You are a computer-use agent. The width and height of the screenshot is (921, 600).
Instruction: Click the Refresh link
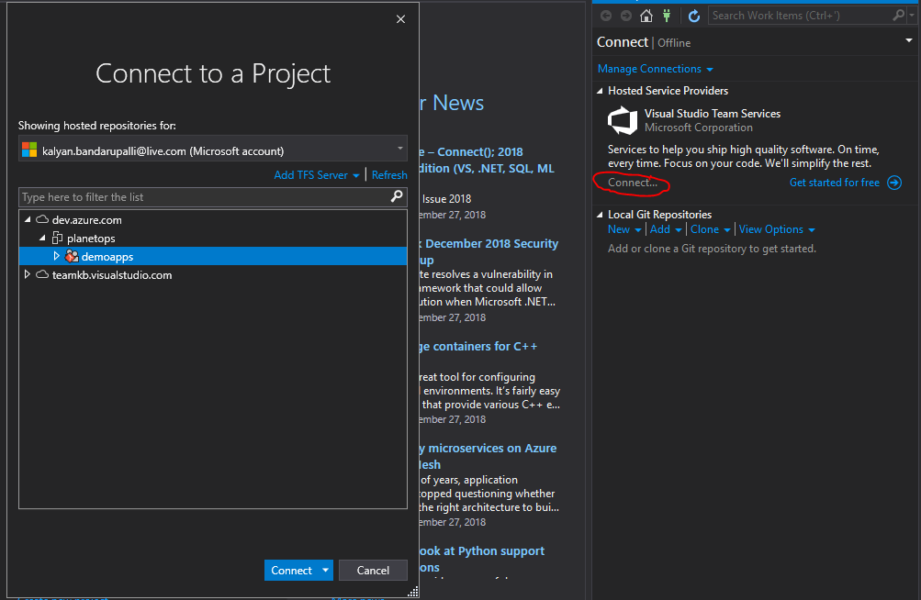pos(388,175)
